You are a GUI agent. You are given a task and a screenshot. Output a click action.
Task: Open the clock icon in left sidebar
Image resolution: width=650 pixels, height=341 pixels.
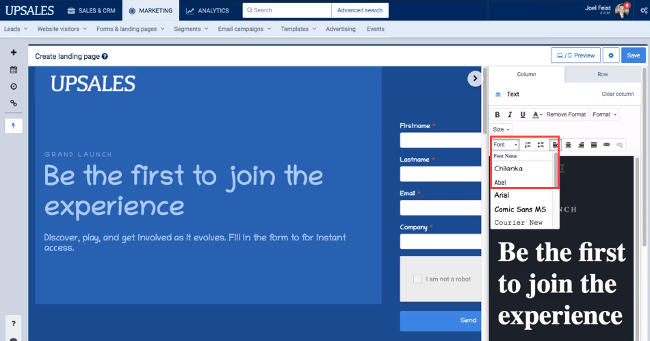14,86
